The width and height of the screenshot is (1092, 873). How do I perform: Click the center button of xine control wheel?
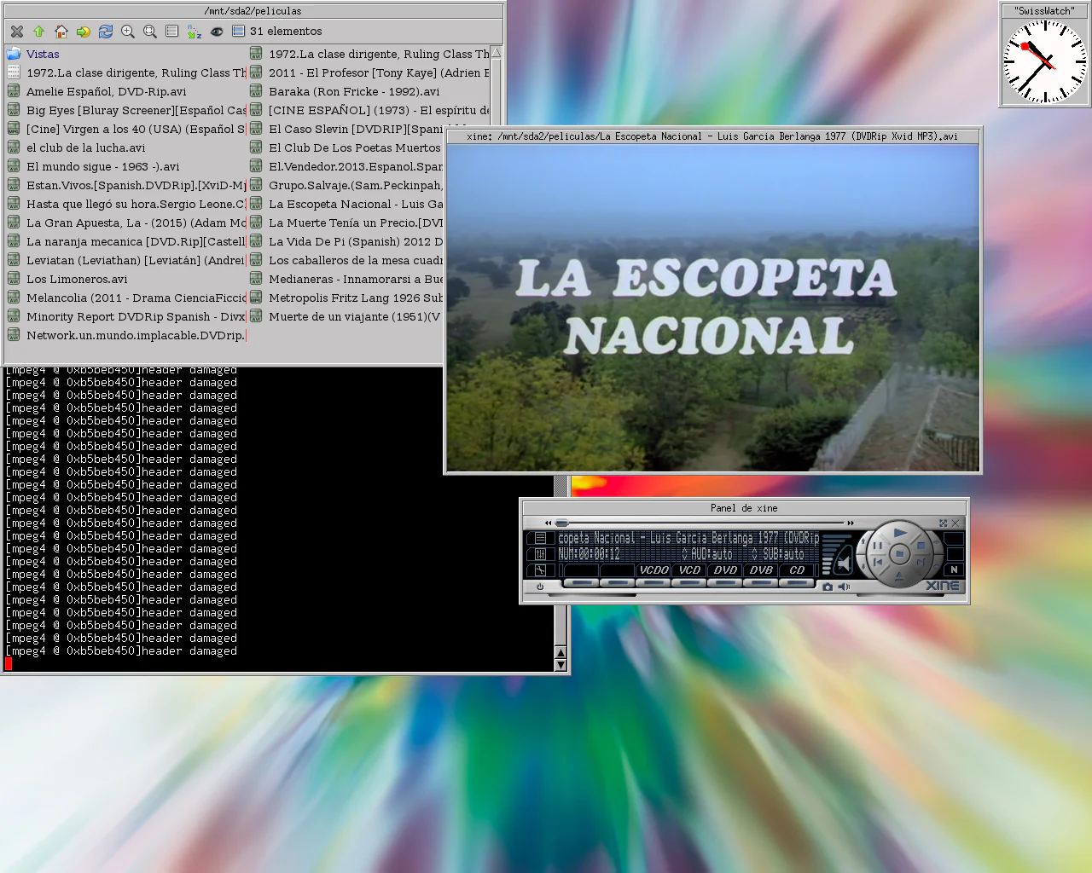pos(899,554)
